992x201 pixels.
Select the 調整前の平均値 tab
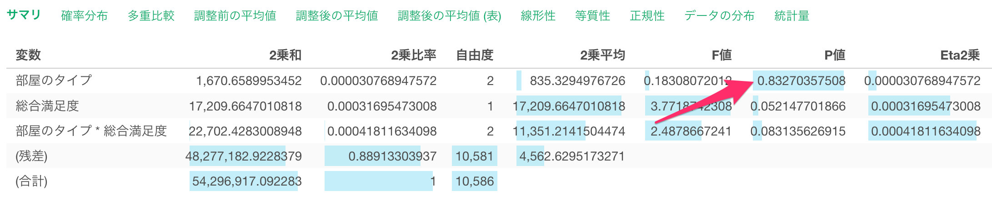[x=235, y=16]
